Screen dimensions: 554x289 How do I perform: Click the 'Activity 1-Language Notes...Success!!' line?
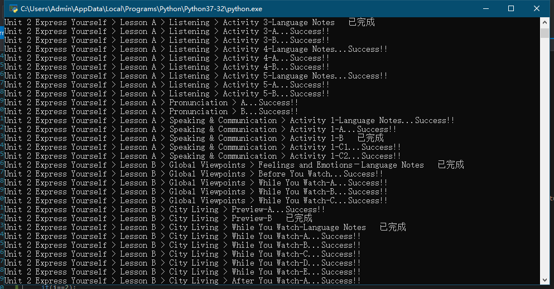(x=229, y=120)
